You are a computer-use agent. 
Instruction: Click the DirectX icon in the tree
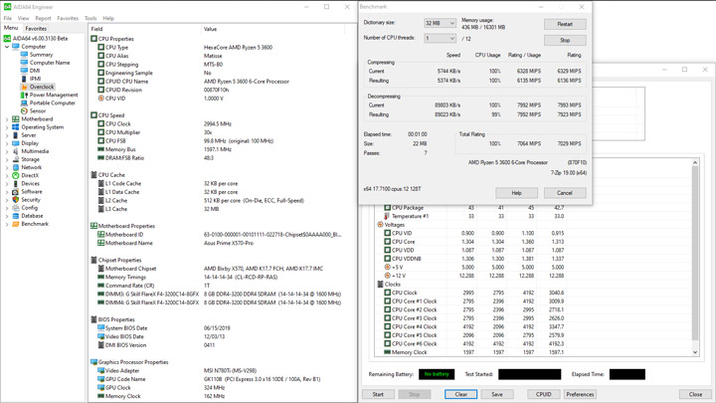click(16, 175)
